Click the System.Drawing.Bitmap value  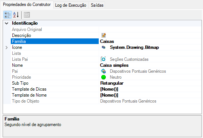134,47
